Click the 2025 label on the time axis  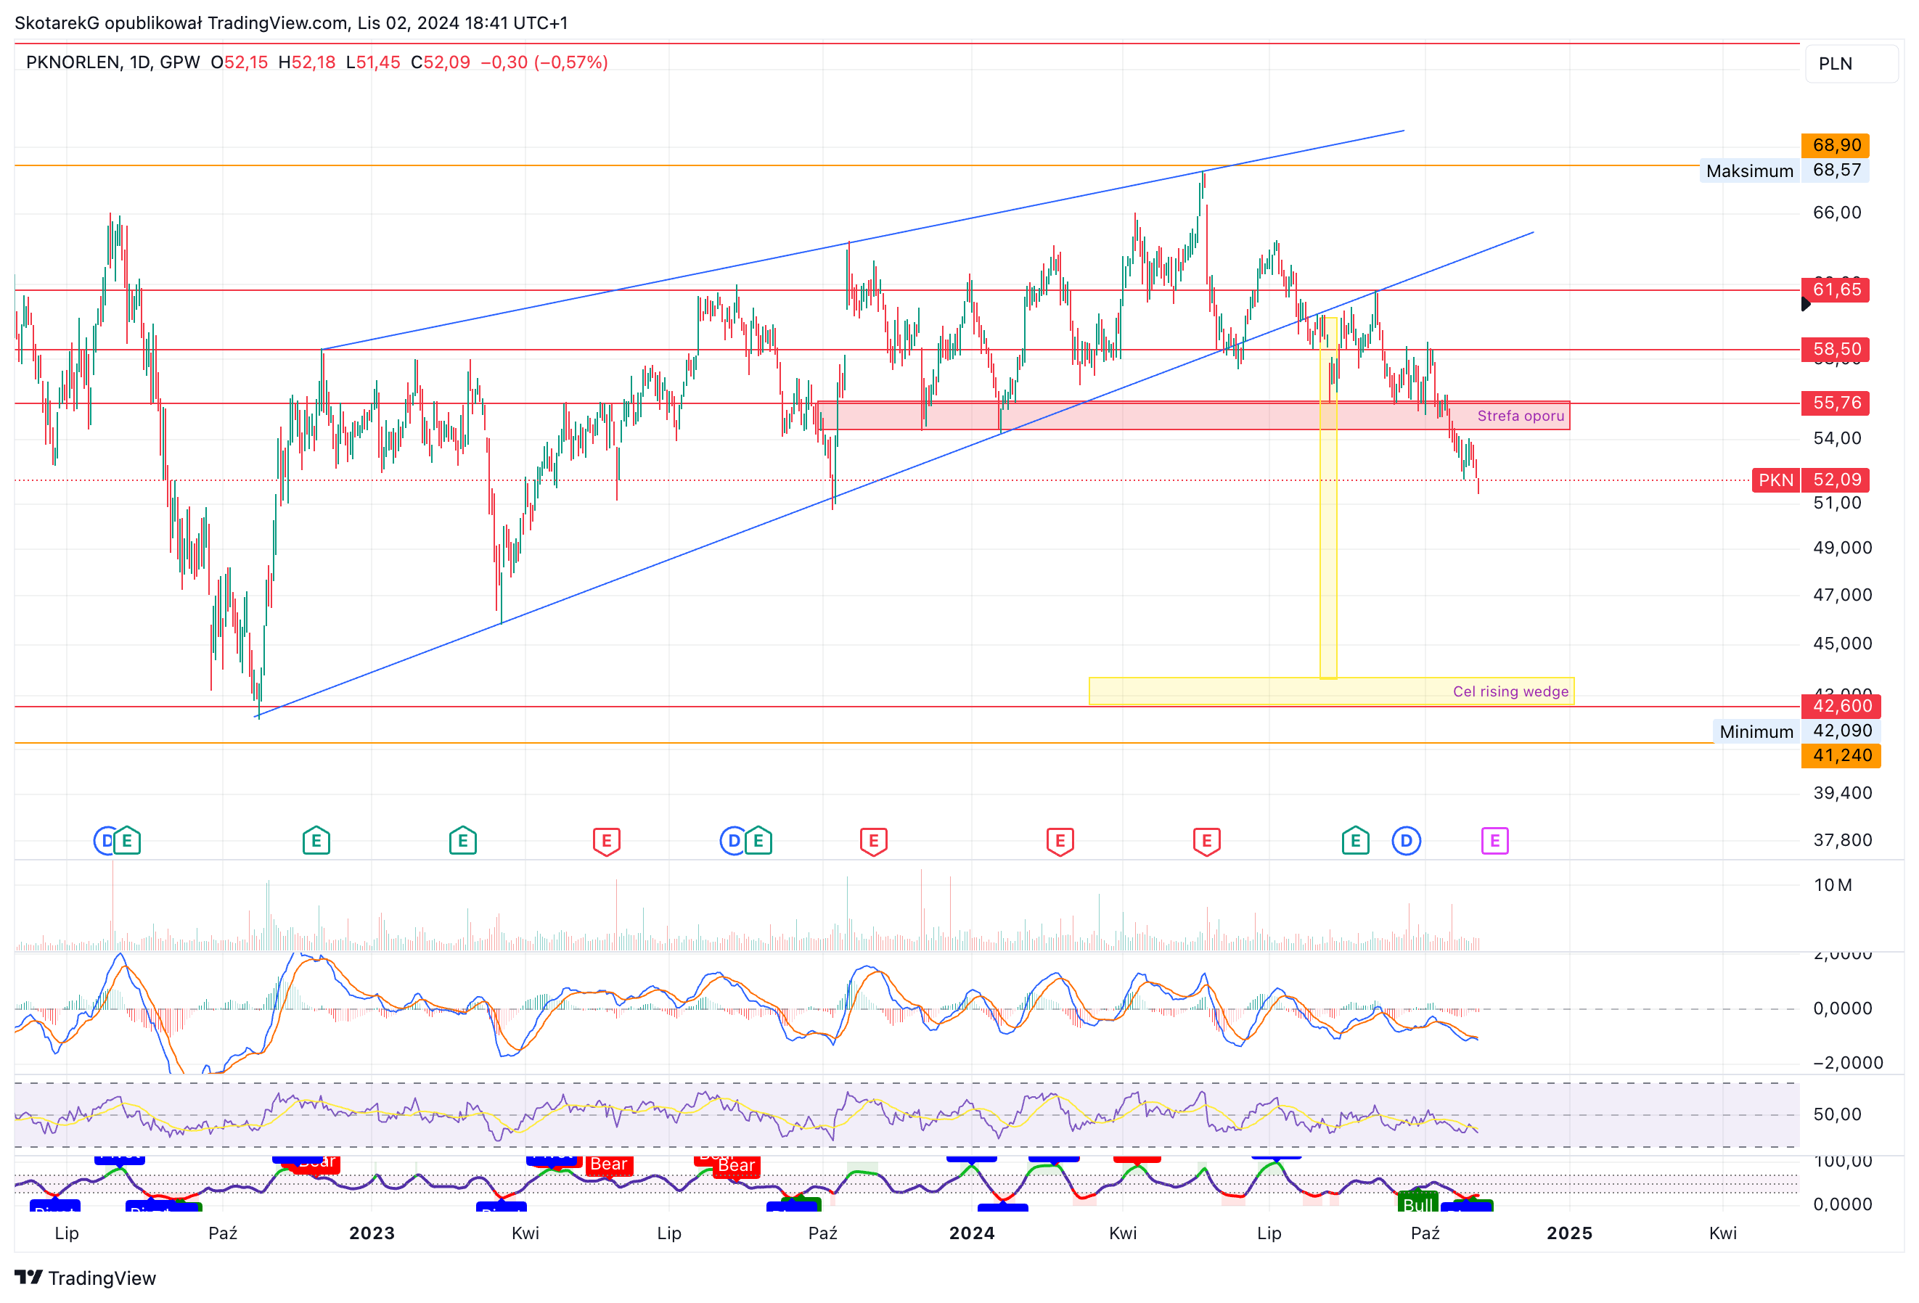(1569, 1233)
